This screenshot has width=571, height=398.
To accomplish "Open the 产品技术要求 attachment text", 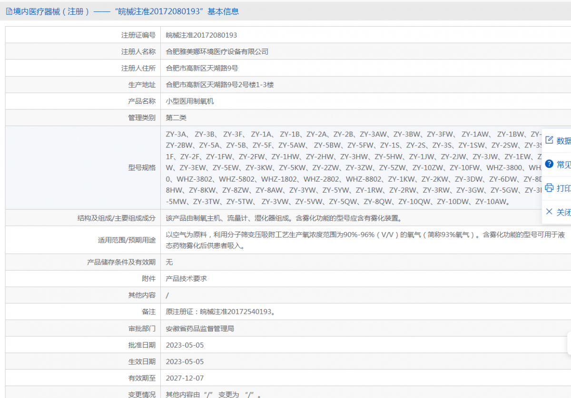I will (187, 279).
